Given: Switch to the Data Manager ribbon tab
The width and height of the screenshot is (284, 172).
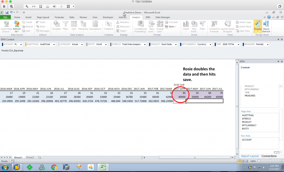Looking at the screenshot, I should coord(163,17).
